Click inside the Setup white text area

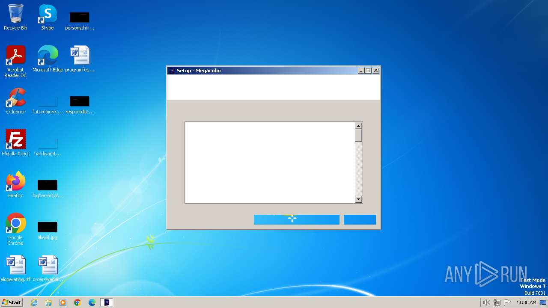pos(270,163)
